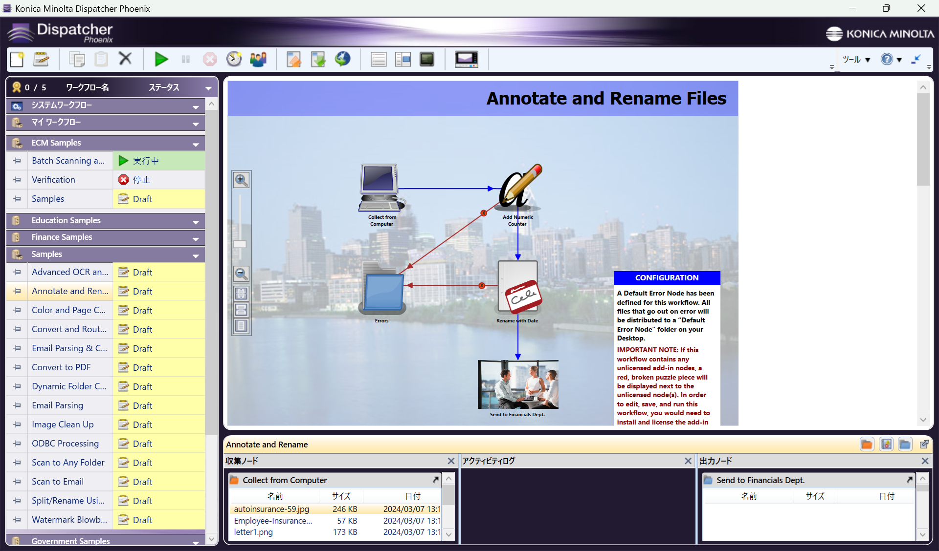Screen dimensions: 939x551
Task: Toggle the pin icon for Email Parsing
Action: (17, 405)
